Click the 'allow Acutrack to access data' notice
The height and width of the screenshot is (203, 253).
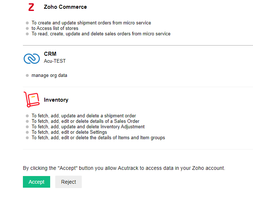coord(124,168)
